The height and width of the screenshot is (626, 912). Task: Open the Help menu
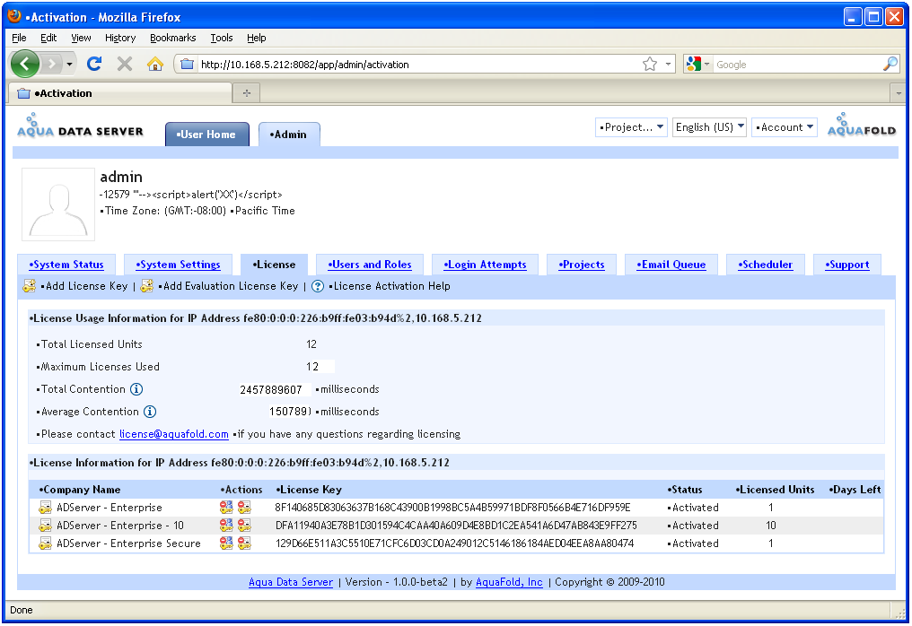click(257, 38)
